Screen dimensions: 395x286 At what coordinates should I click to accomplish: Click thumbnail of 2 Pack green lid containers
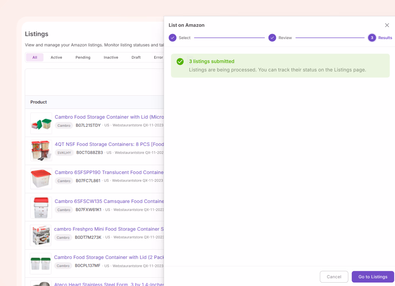point(41,263)
